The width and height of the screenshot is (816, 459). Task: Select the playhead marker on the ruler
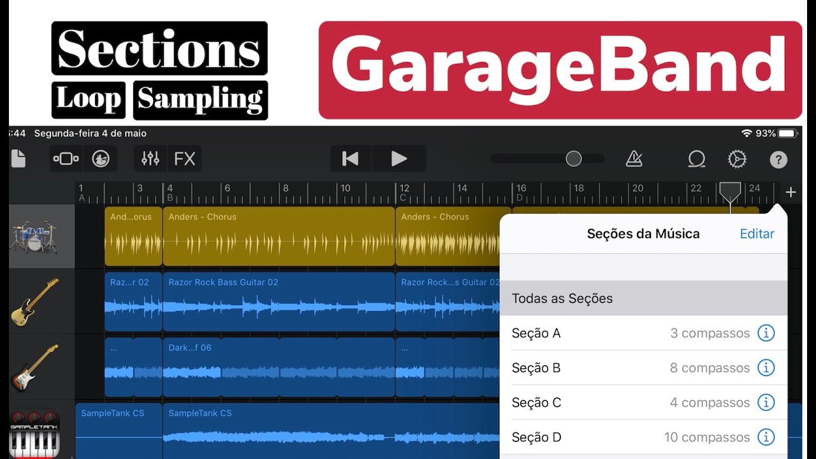pyautogui.click(x=730, y=192)
